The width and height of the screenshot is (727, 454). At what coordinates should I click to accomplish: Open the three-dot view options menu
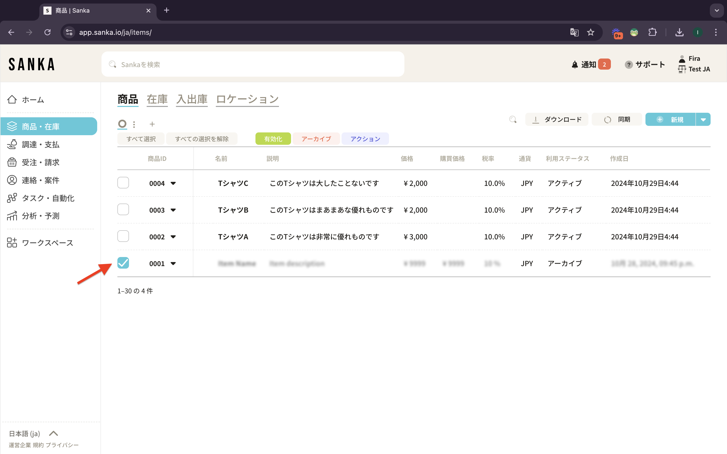[134, 124]
